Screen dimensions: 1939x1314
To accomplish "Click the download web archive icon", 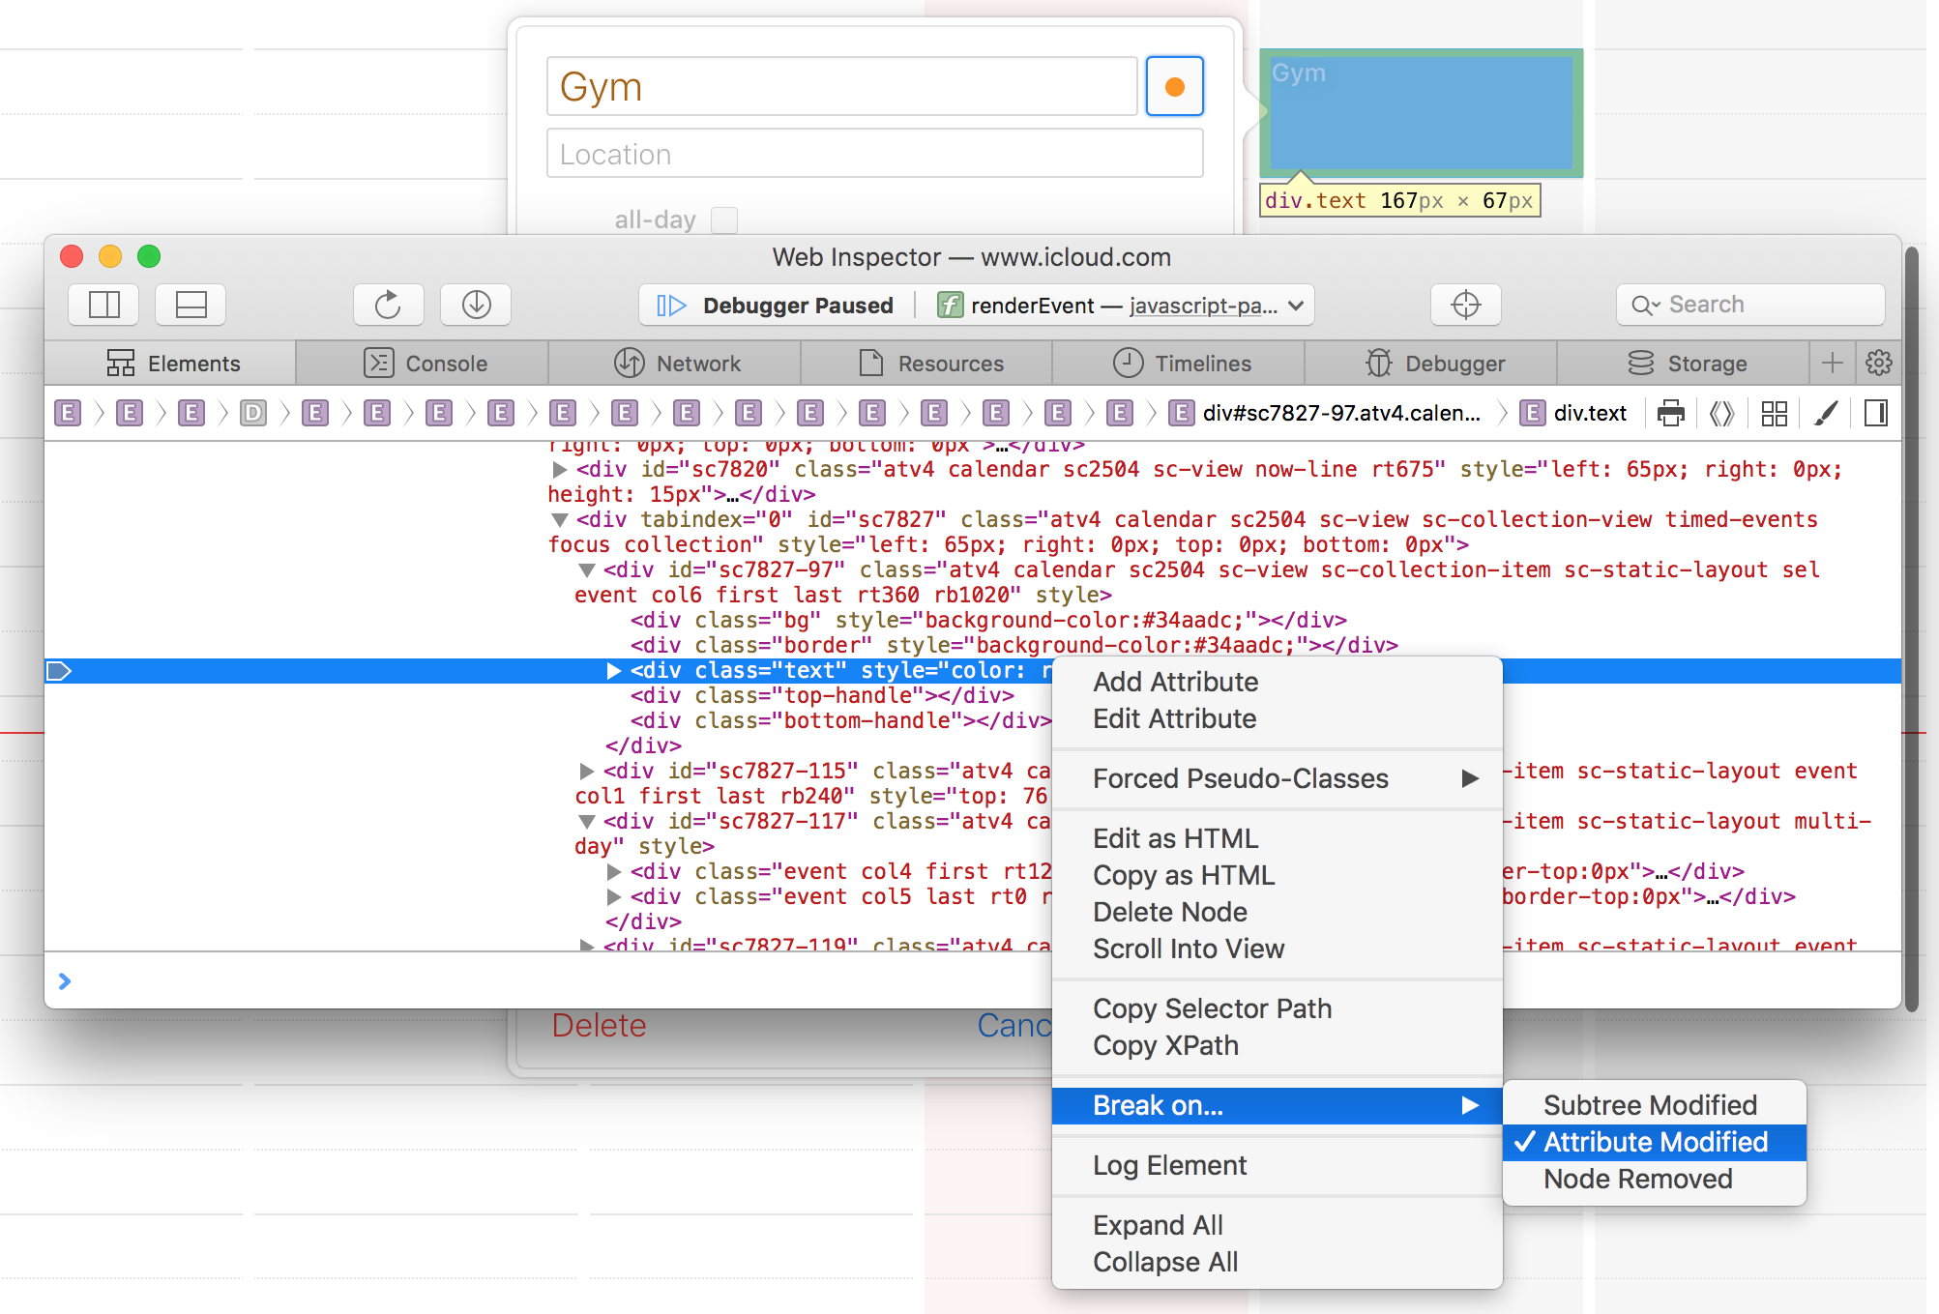I will click(476, 306).
